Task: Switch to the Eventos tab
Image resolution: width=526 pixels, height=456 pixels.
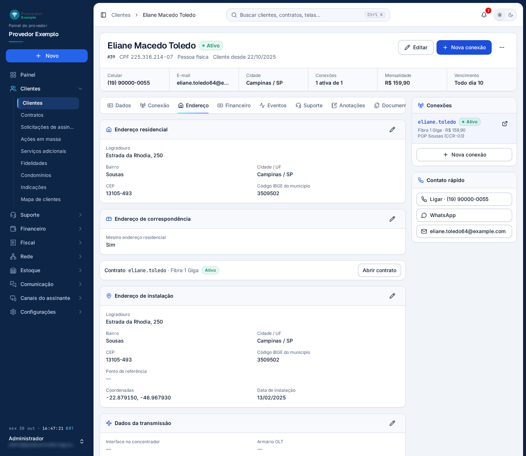Action: pos(273,105)
